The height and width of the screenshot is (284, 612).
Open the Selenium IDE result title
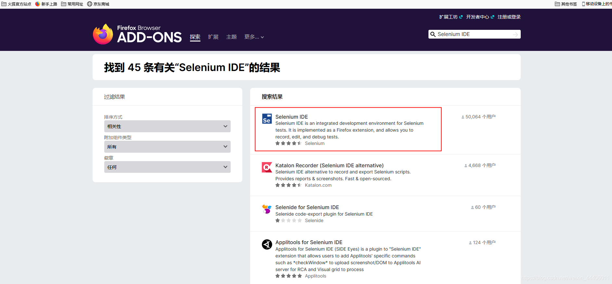292,117
